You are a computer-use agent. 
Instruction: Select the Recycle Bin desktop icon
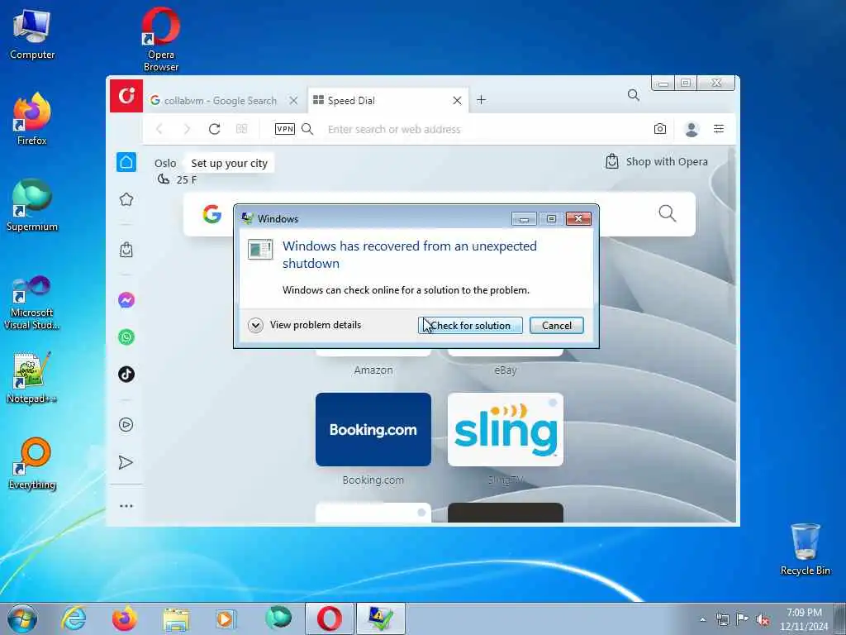point(805,549)
